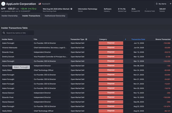Screen dimensions: 172x113
Task: Click shares value -131,874
Action: (167, 106)
